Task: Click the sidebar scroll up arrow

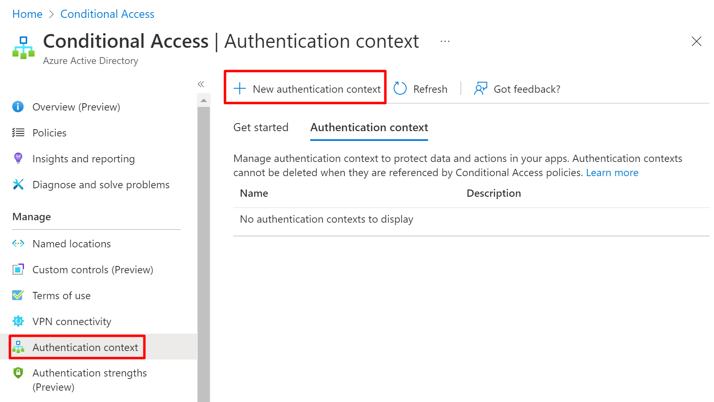Action: point(204,100)
